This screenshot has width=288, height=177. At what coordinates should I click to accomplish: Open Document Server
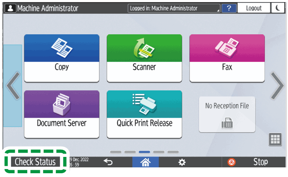(x=62, y=114)
